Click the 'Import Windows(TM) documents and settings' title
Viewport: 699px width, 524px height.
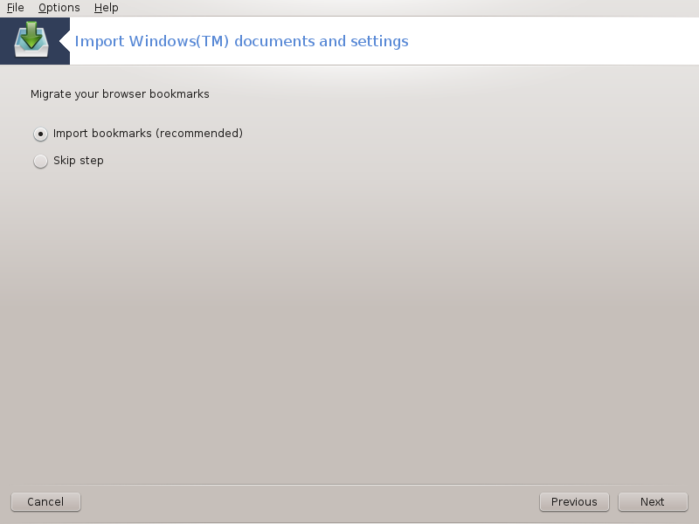tap(241, 41)
